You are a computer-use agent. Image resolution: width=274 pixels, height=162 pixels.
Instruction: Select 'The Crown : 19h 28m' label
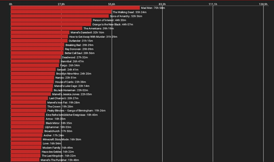[60, 107]
